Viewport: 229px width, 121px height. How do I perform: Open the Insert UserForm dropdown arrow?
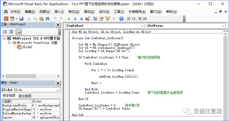(17, 19)
